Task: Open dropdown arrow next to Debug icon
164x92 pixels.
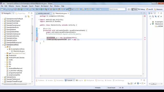Action: (x=39, y=9)
